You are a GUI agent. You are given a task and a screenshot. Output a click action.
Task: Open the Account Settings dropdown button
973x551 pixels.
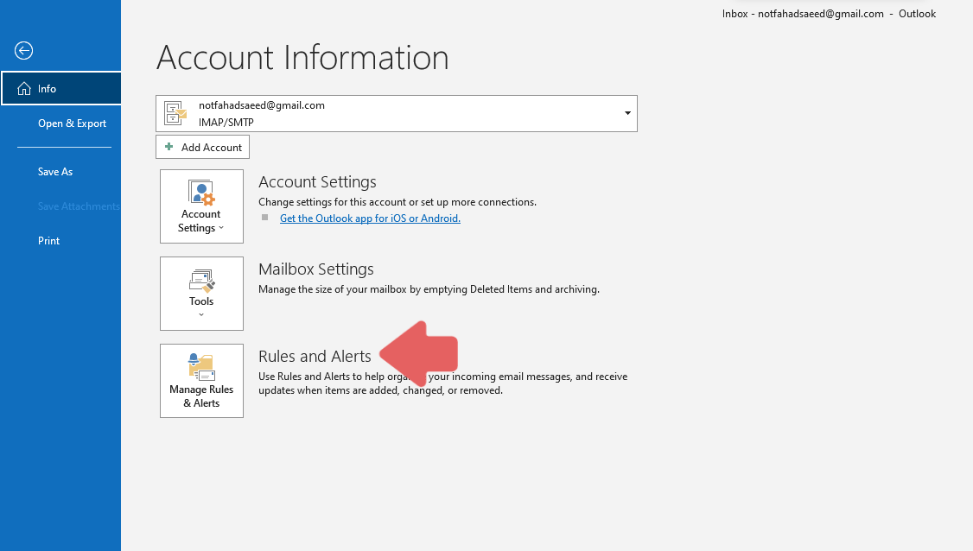(201, 206)
